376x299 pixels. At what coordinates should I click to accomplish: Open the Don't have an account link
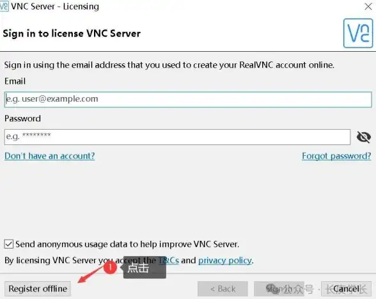pos(50,156)
